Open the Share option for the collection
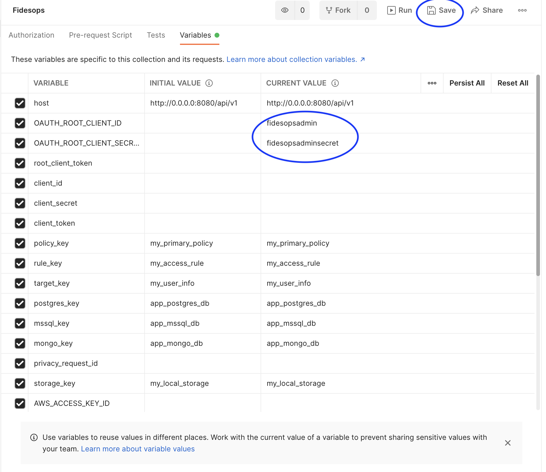The width and height of the screenshot is (546, 472). pyautogui.click(x=475, y=10)
